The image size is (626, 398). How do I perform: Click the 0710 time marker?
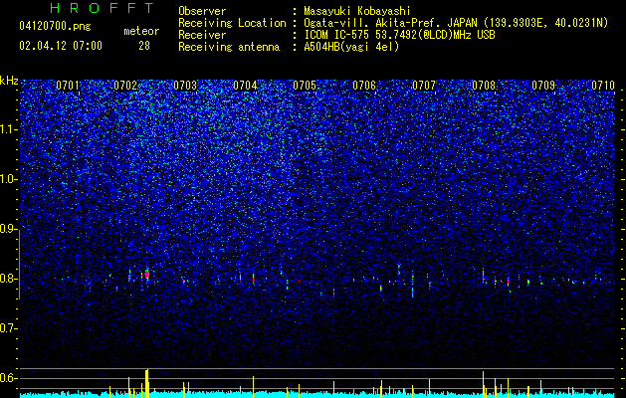(603, 85)
